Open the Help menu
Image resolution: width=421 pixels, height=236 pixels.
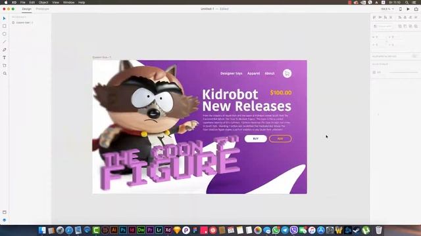tap(82, 3)
